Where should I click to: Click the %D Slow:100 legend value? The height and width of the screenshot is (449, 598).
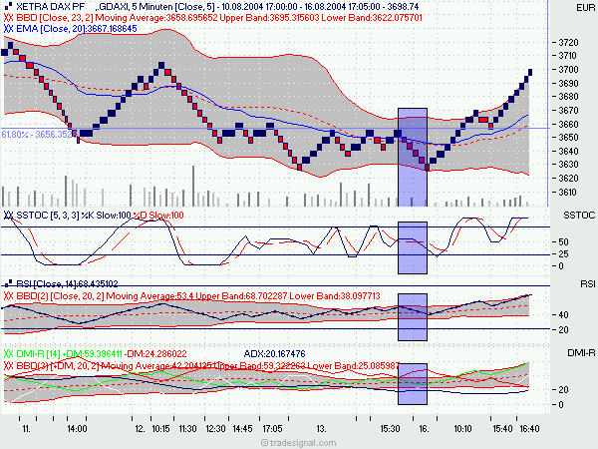(x=158, y=216)
